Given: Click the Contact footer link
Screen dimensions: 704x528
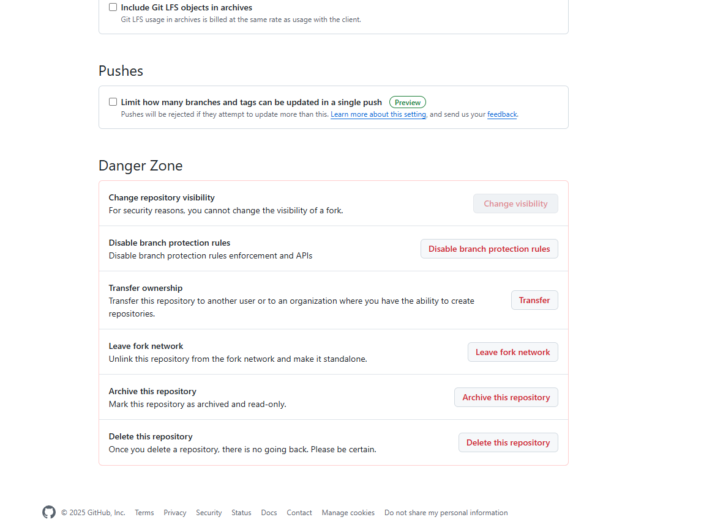Looking at the screenshot, I should coord(299,513).
